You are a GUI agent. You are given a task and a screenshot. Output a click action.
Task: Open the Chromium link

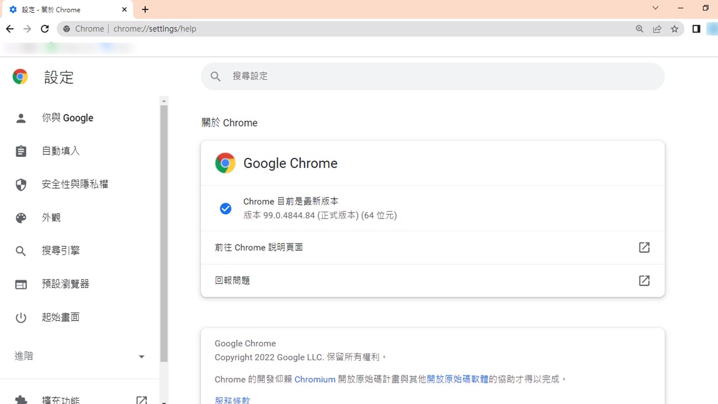315,379
